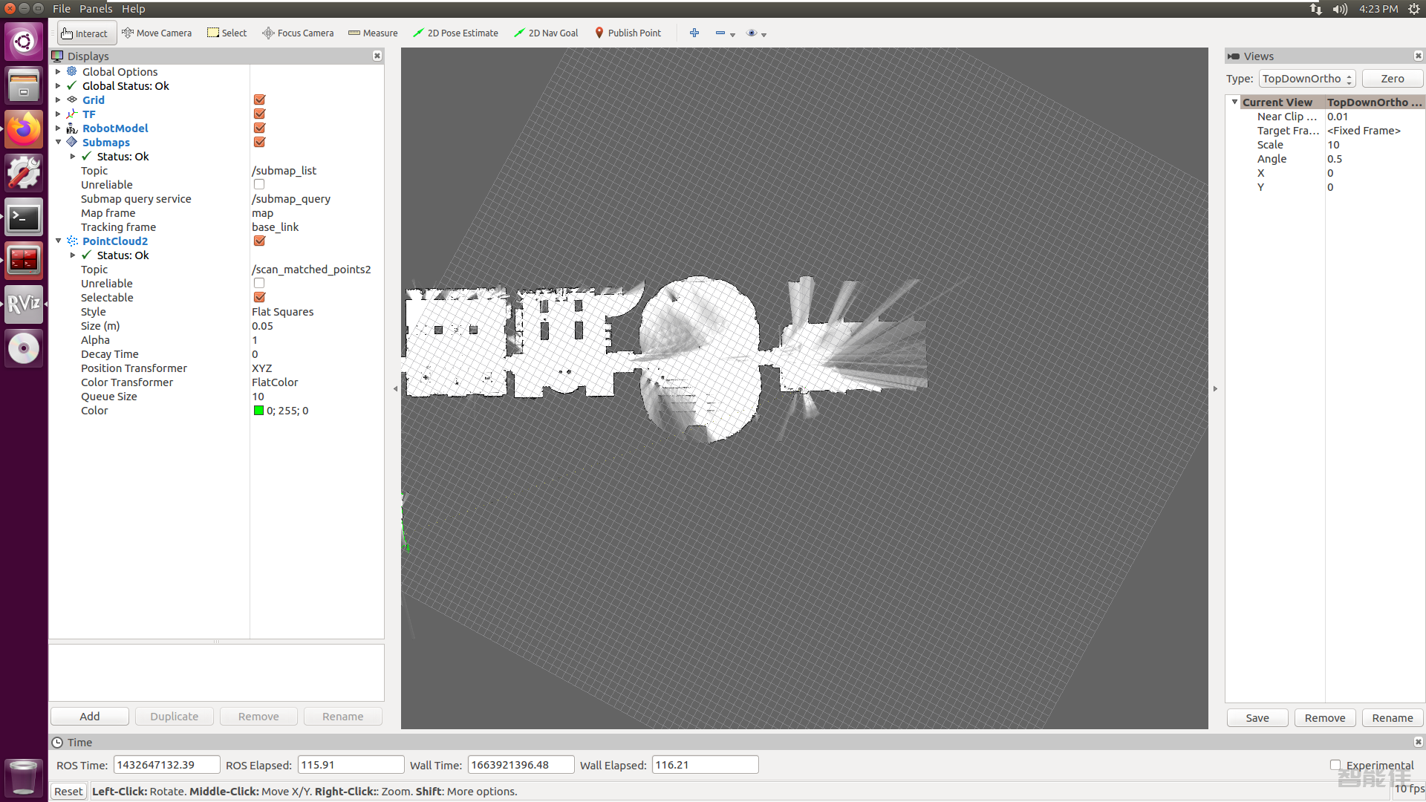Pick the 2D Nav Goal tool
The height and width of the screenshot is (802, 1426).
[546, 33]
